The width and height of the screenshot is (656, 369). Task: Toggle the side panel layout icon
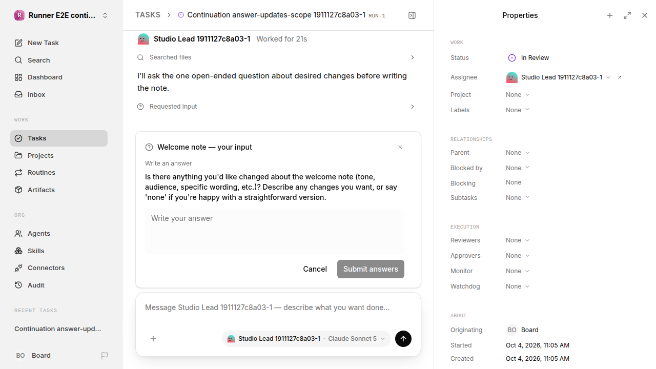(412, 15)
